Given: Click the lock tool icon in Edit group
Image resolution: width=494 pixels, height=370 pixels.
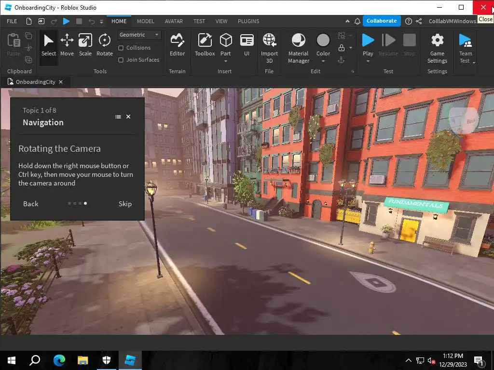Looking at the screenshot, I should coord(342,48).
